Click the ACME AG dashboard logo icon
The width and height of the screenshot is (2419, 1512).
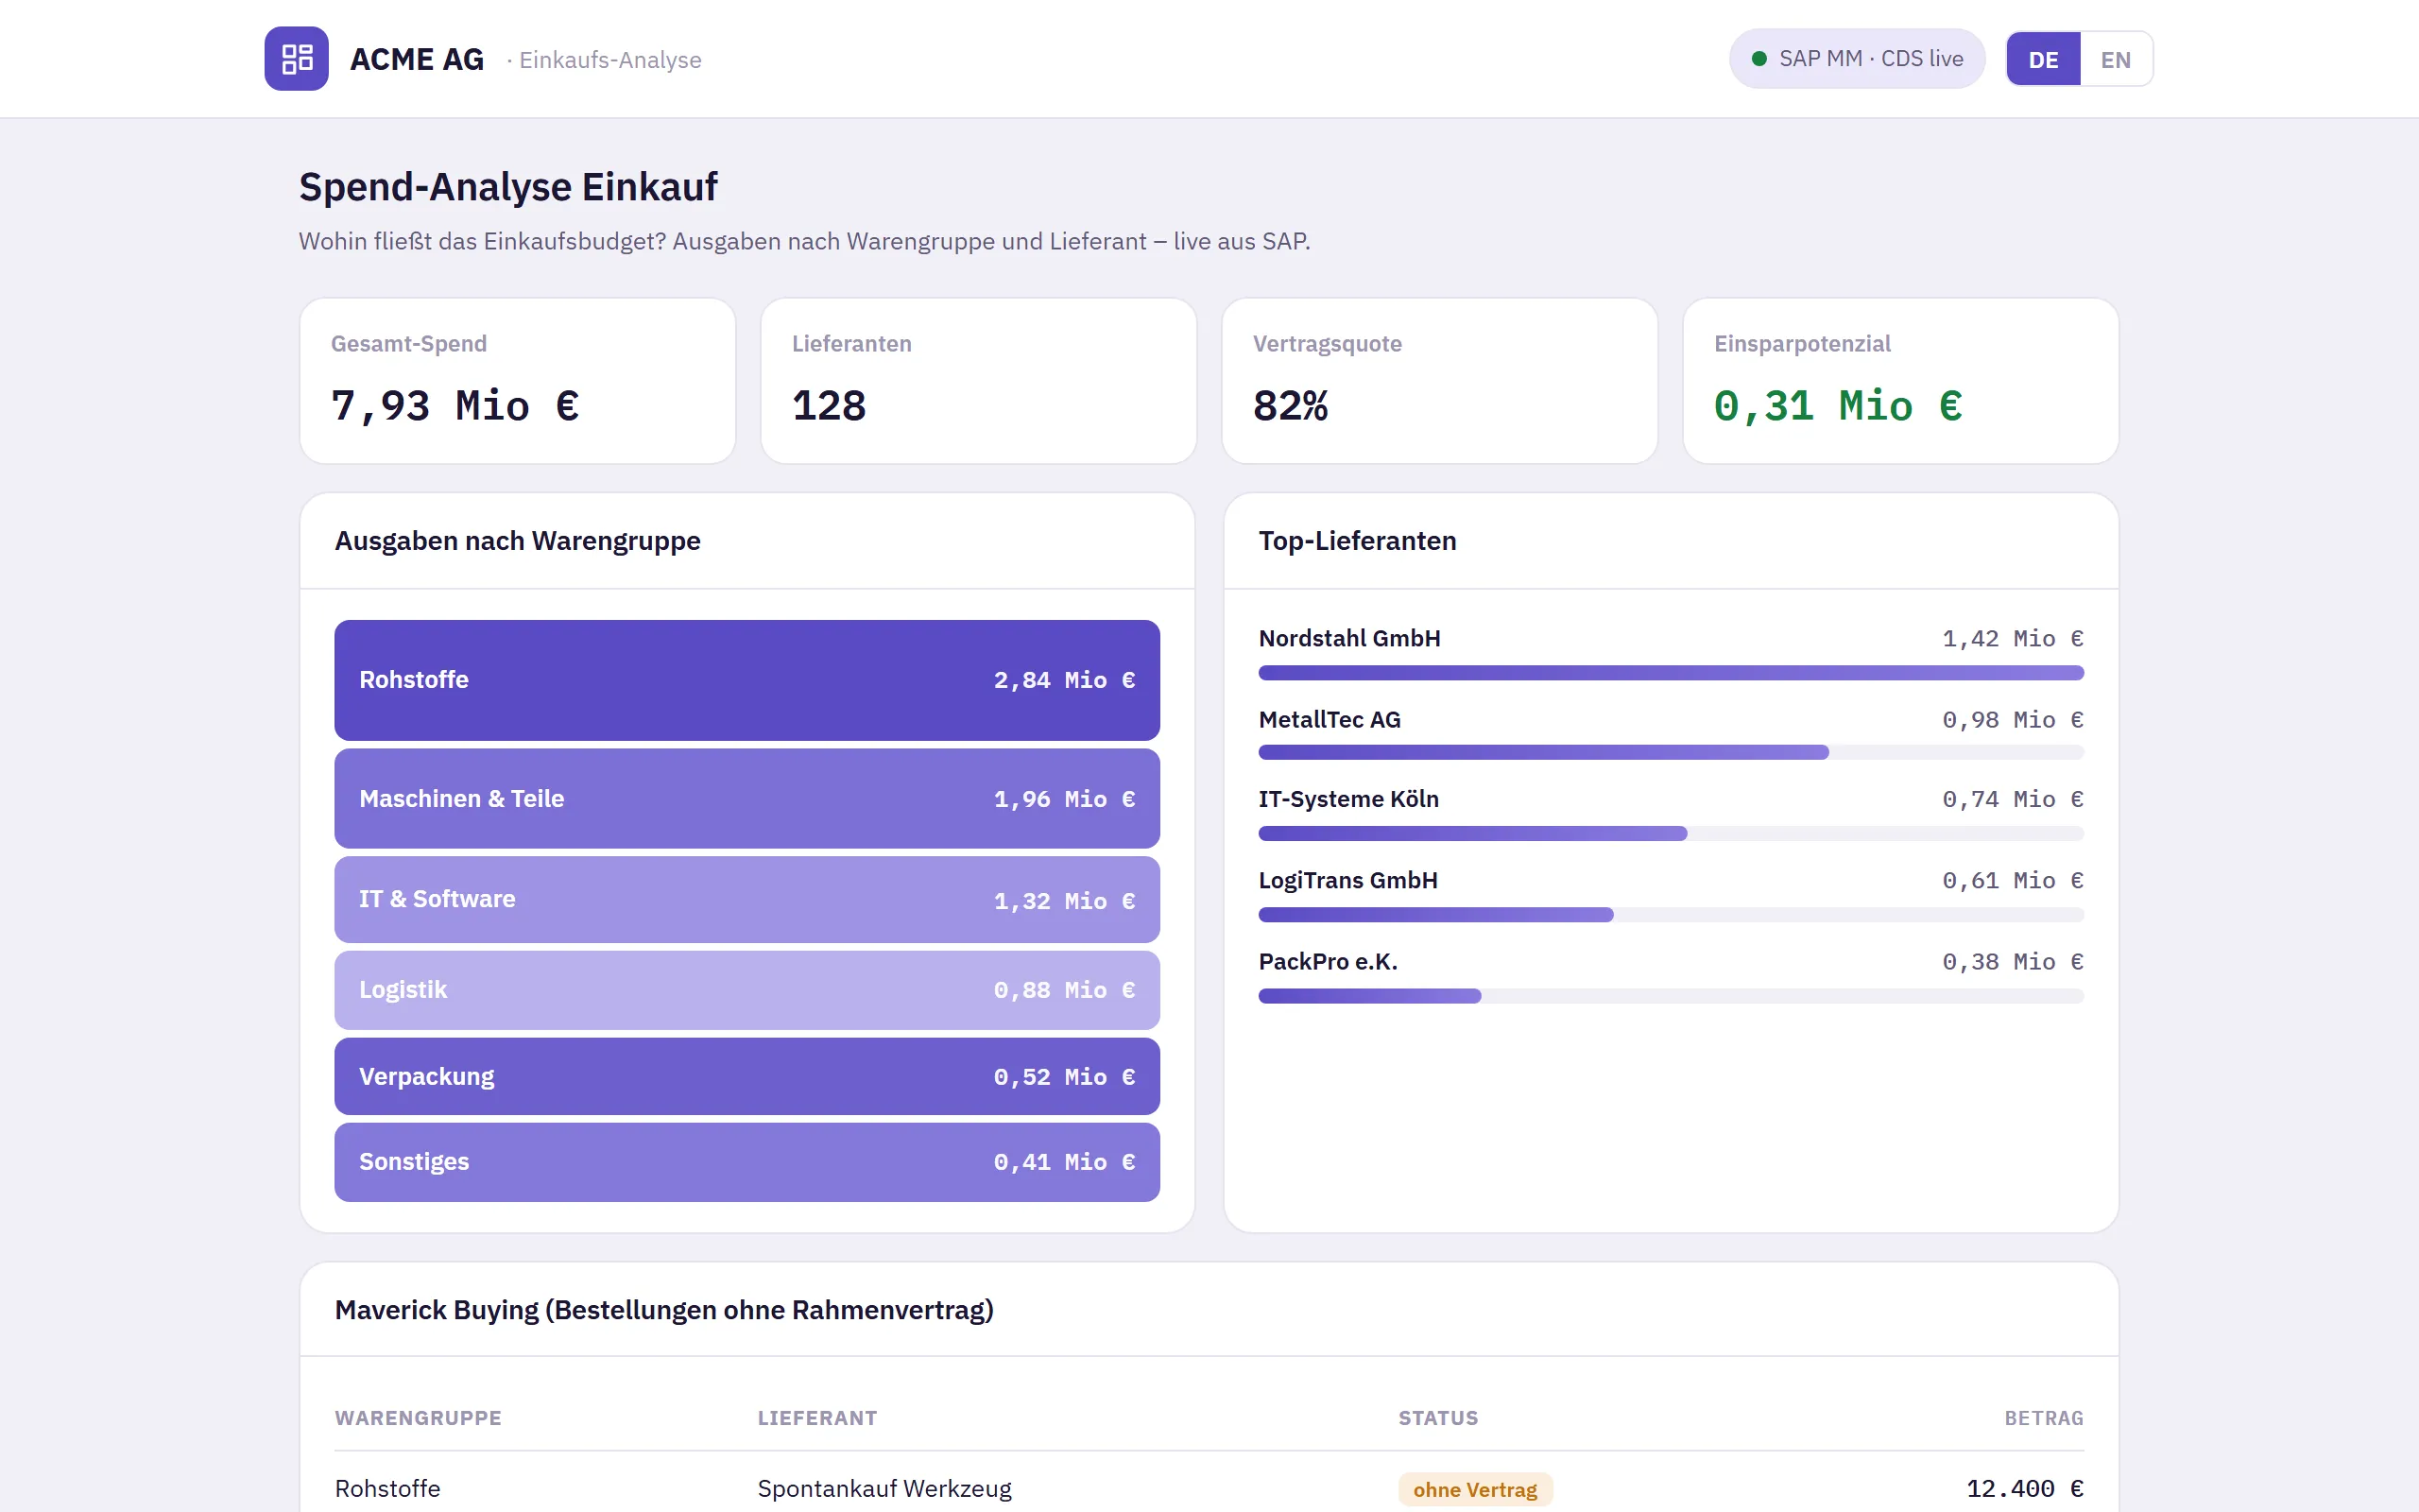click(x=296, y=59)
